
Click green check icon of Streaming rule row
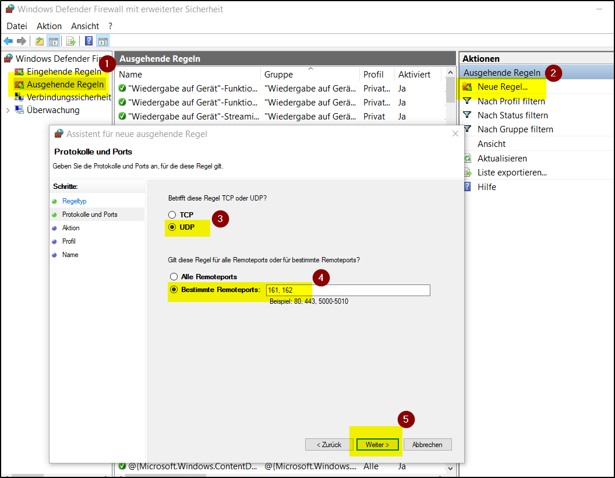click(122, 117)
